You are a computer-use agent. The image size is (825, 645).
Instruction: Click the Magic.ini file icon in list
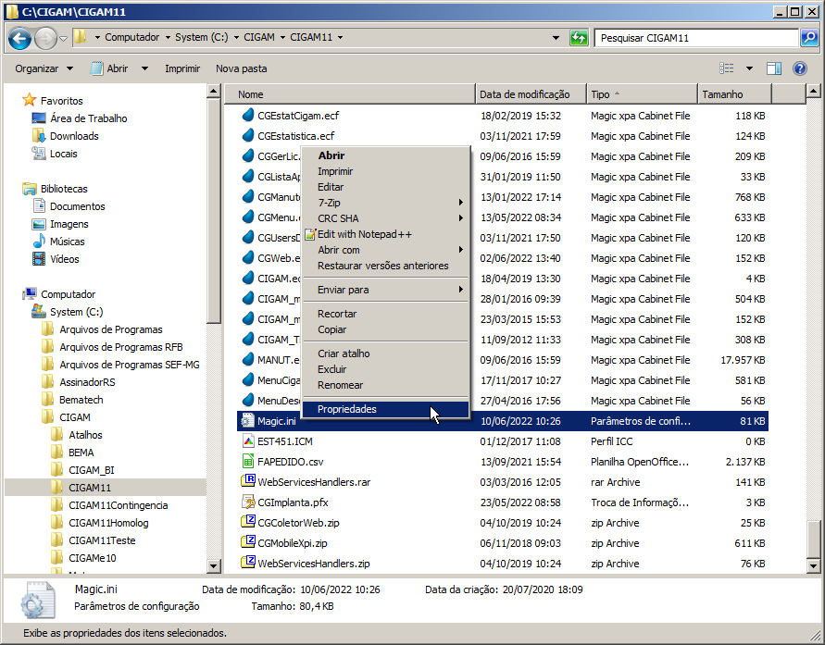(247, 420)
